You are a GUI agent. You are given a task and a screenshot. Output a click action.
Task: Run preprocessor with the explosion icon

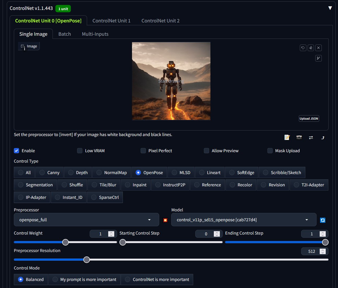tap(165, 220)
